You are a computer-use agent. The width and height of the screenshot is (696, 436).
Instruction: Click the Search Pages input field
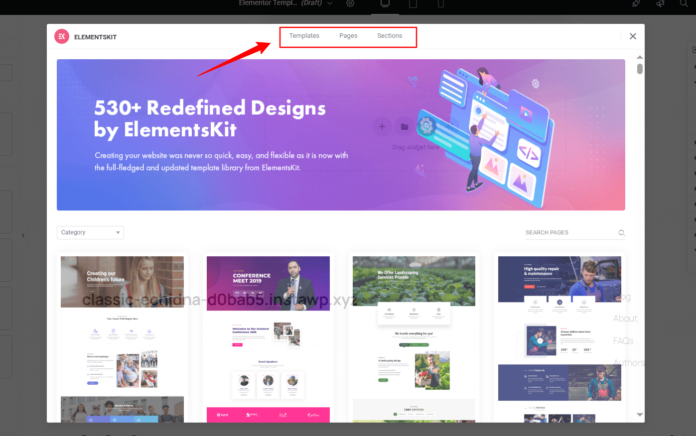click(570, 232)
